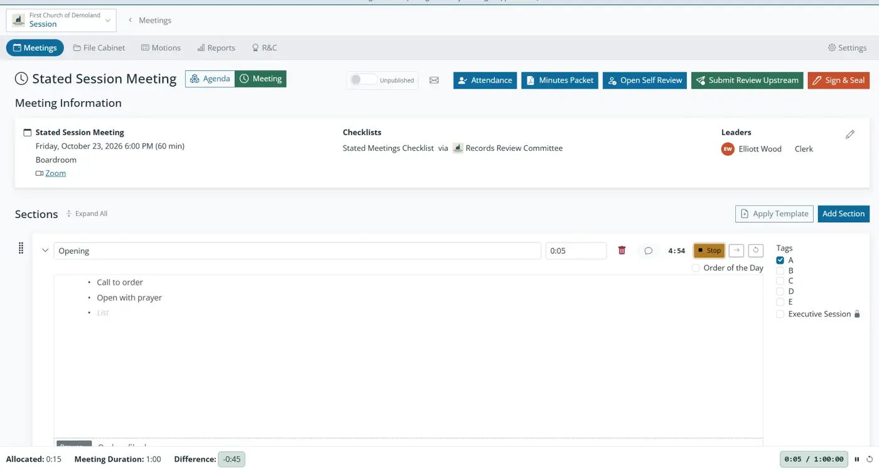
Task: Open the Minutes Packet
Action: (x=559, y=80)
